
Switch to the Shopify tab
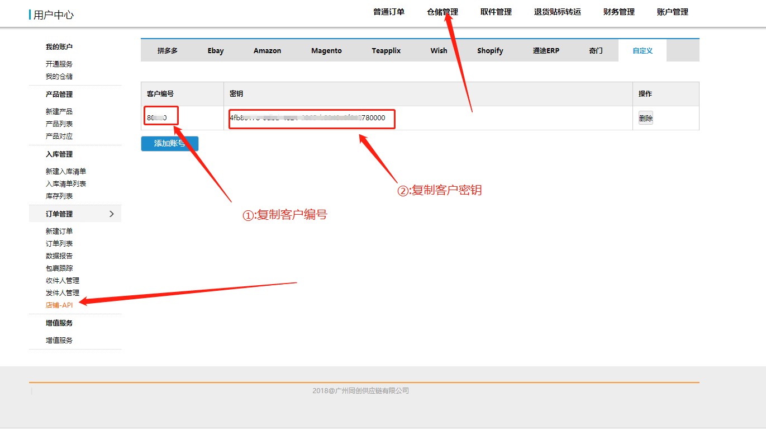(489, 50)
